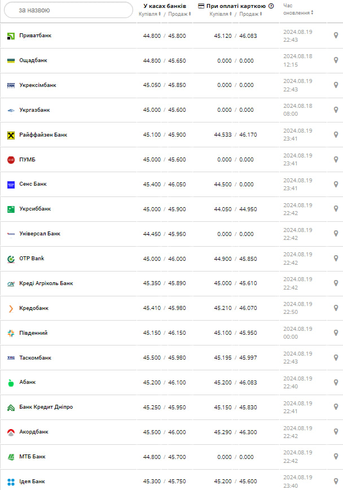Click the Абанк green apple logo
The width and height of the screenshot is (343, 490).
pyautogui.click(x=11, y=383)
